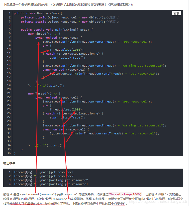The width and height of the screenshot is (189, 206).
Task: Click 'synchronized (resource2) {' on code line 22
Action: point(59,98)
